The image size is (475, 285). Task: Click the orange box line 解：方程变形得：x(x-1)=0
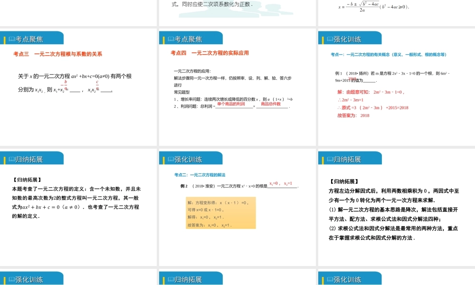218,203
